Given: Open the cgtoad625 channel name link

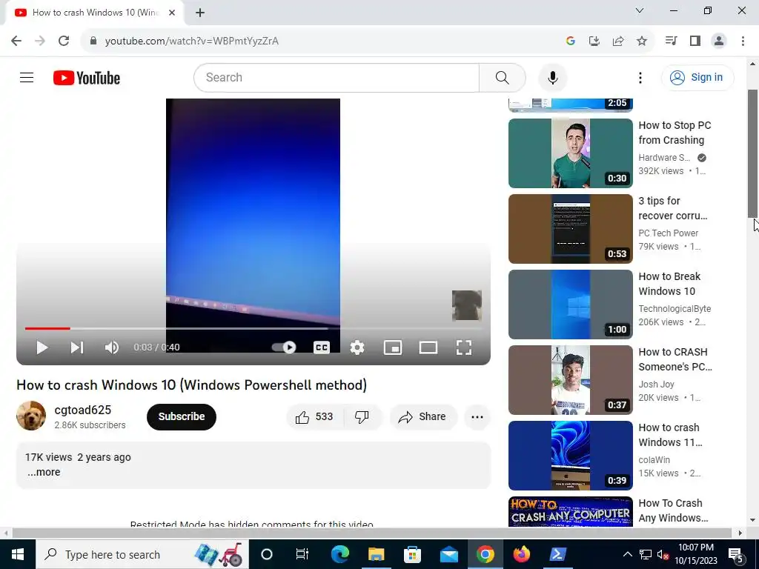Looking at the screenshot, I should point(83,410).
